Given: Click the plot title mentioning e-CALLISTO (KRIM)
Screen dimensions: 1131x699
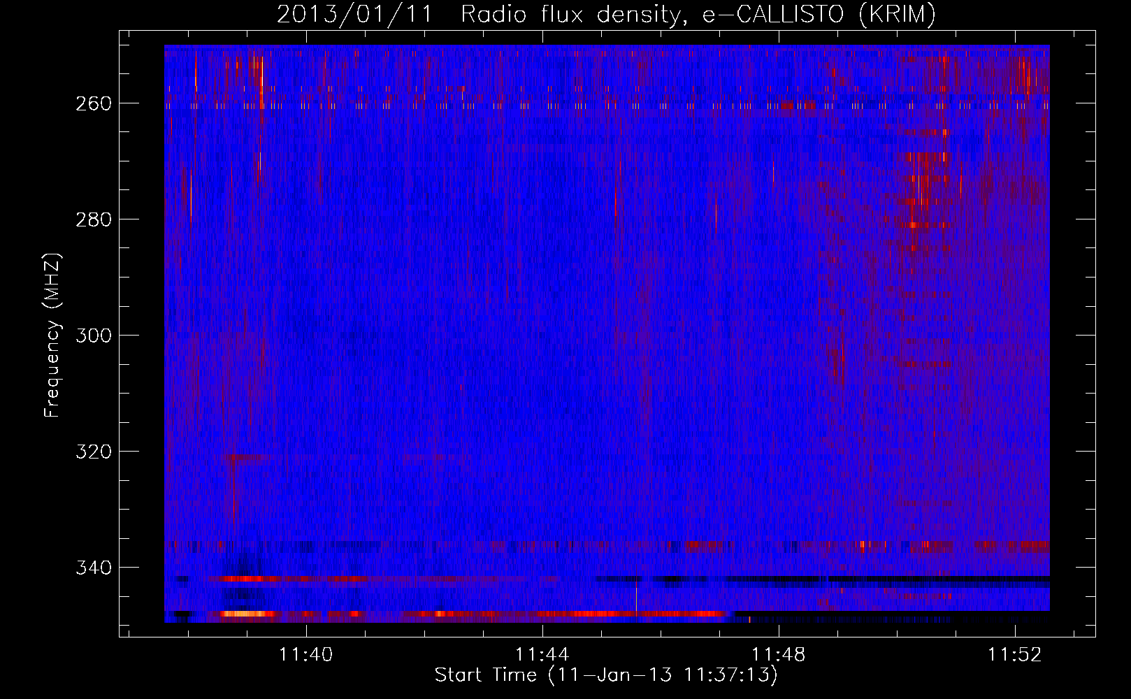Looking at the screenshot, I should (x=606, y=14).
